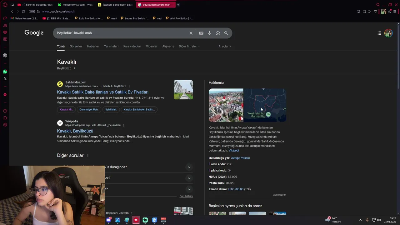Viewport: 400px width, 225px height.
Task: Open the 'nami' bookmark
Action: click(x=112, y=18)
